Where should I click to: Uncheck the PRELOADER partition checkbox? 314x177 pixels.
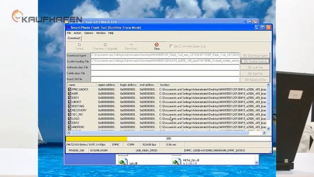pos(70,89)
